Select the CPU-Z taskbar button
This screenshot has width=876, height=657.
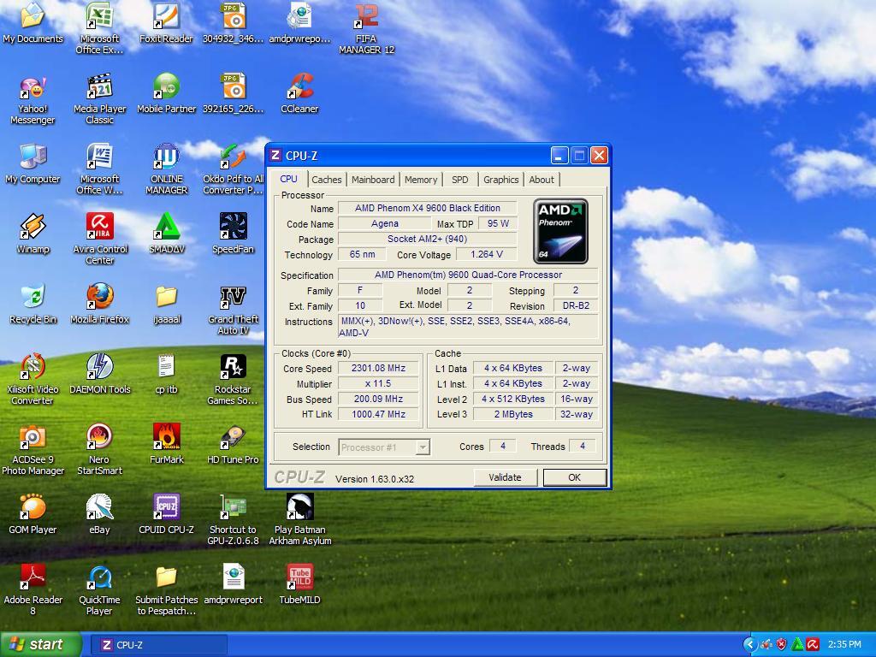pos(158,645)
